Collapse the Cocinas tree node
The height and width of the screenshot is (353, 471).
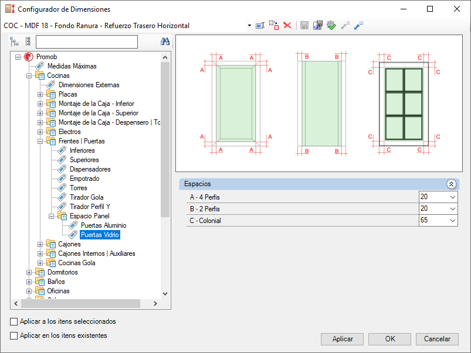coord(29,76)
